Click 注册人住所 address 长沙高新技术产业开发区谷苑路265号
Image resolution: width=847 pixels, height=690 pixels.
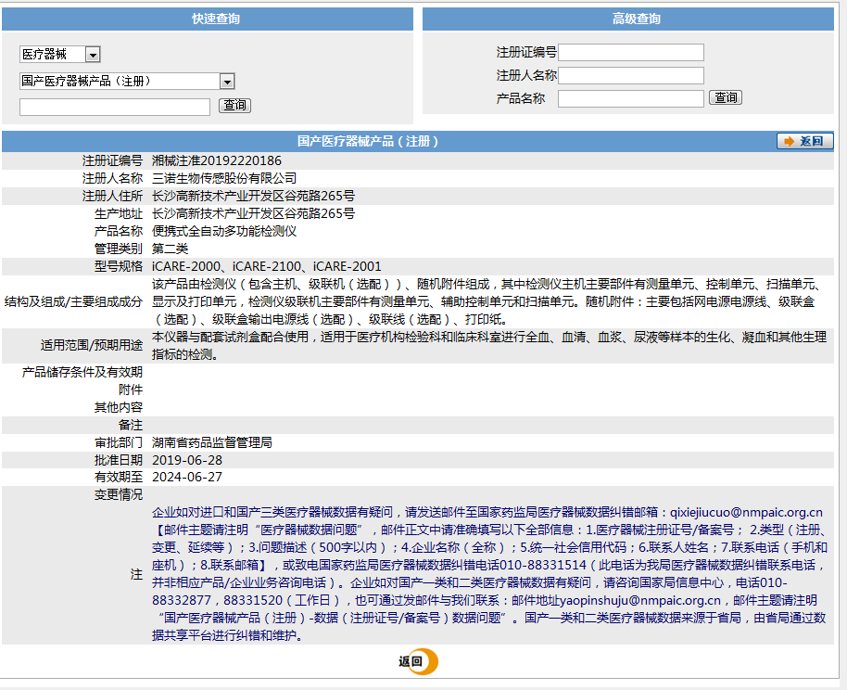tap(253, 196)
